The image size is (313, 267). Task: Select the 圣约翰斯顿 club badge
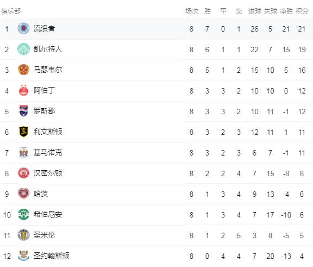click(23, 256)
